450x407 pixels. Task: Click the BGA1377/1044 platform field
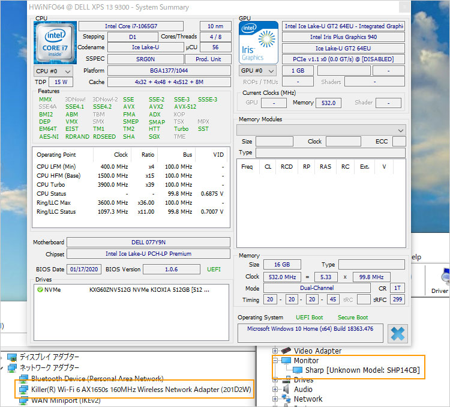click(x=169, y=71)
